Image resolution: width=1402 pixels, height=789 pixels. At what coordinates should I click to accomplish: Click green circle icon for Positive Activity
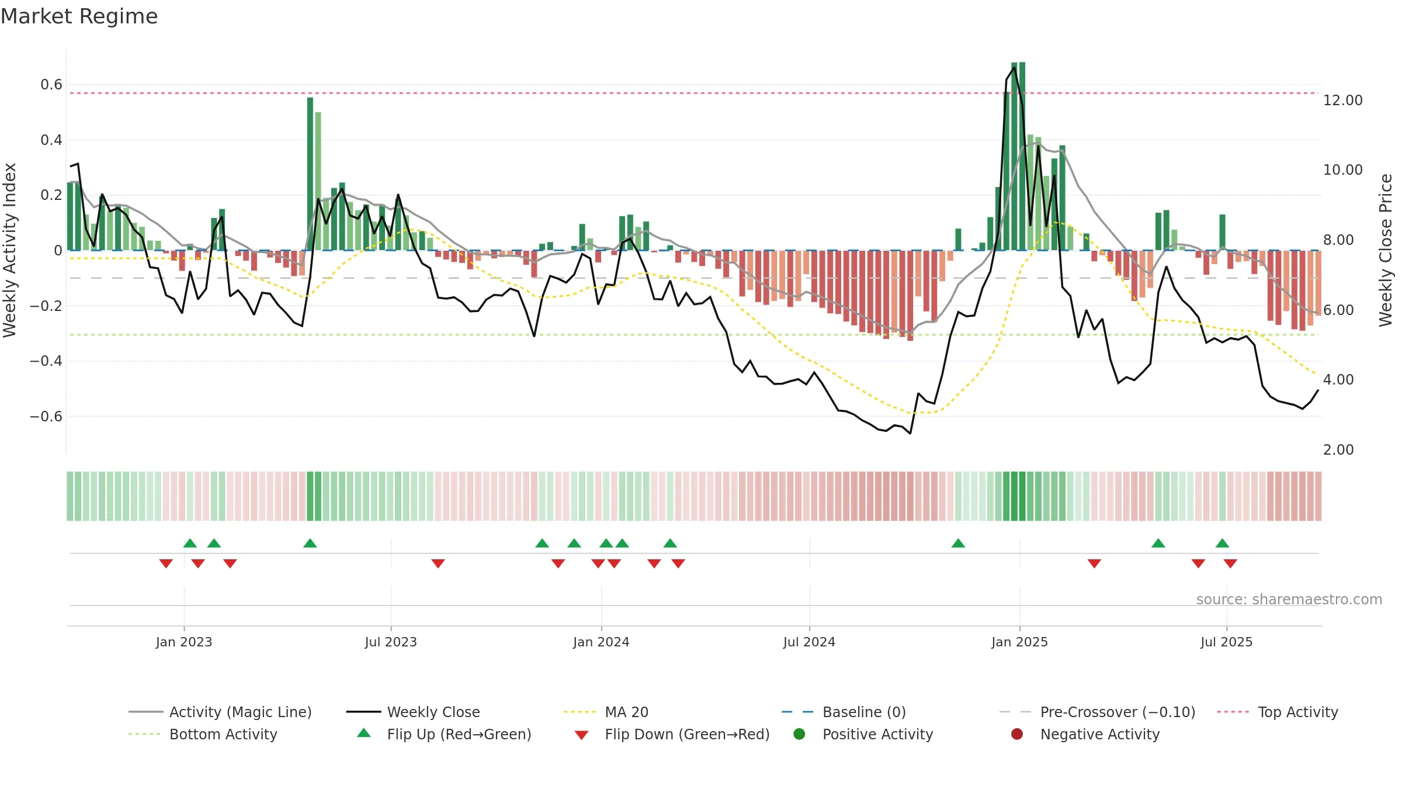(800, 734)
